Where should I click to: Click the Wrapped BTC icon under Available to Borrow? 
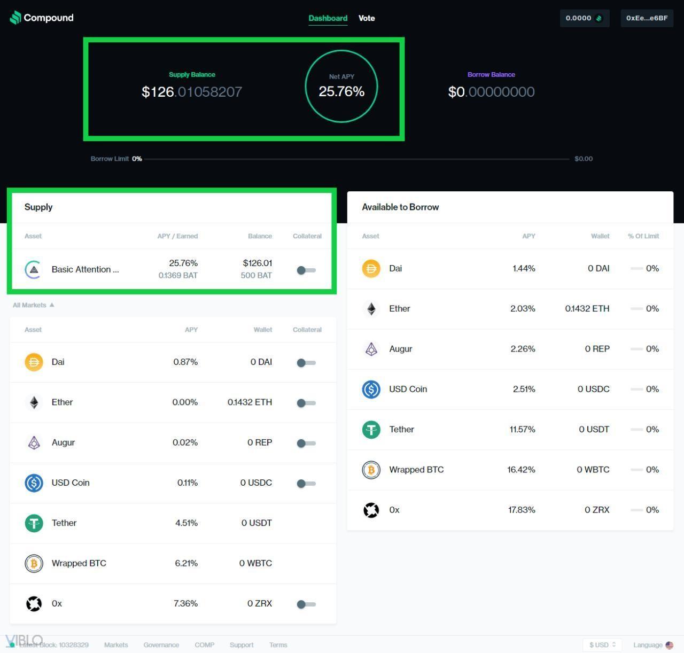(371, 470)
